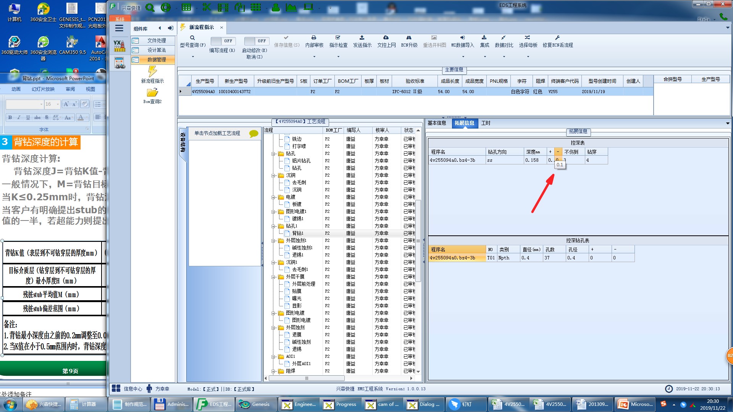Viewport: 733px width, 412px height.
Task: Open the 新流程指示 lightning icon in sidebar
Action: tap(152, 71)
